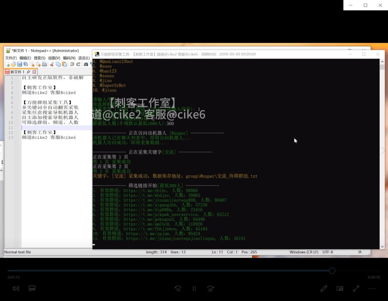Viewport: 388px width, 301px height.
Task: Click the Paste icon on the toolbar
Action: 64,64
